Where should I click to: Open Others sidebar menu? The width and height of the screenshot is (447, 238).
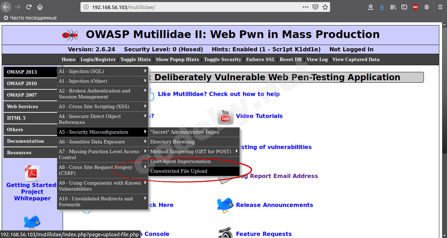(30, 129)
